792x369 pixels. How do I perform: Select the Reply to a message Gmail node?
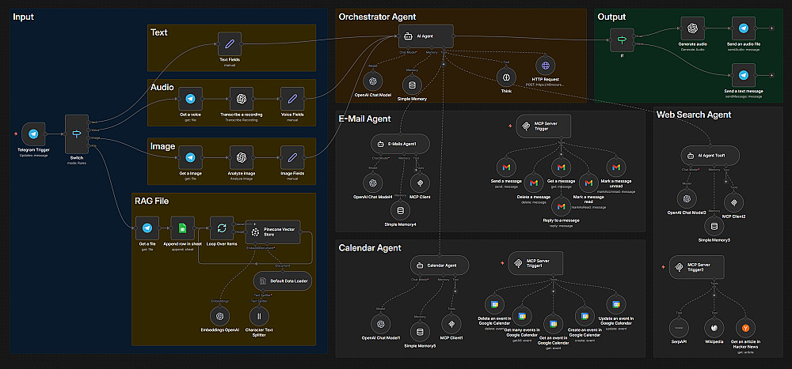point(562,205)
